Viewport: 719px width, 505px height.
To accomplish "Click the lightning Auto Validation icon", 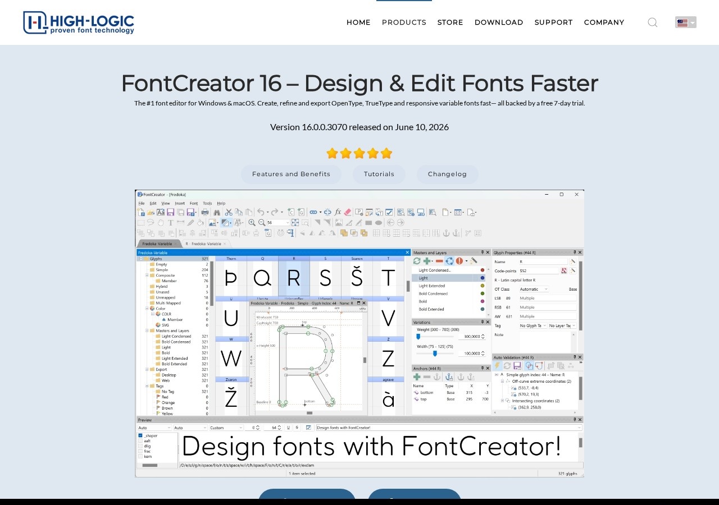I will [x=497, y=365].
